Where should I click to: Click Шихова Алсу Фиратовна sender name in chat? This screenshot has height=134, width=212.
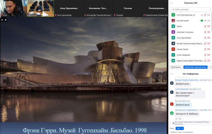[x=187, y=110]
